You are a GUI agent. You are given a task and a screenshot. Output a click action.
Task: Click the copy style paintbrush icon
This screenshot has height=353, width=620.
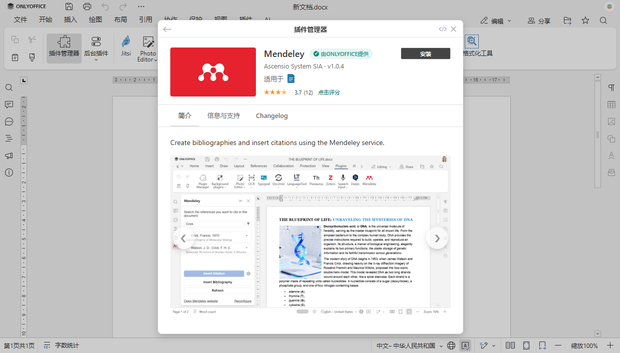click(x=32, y=57)
